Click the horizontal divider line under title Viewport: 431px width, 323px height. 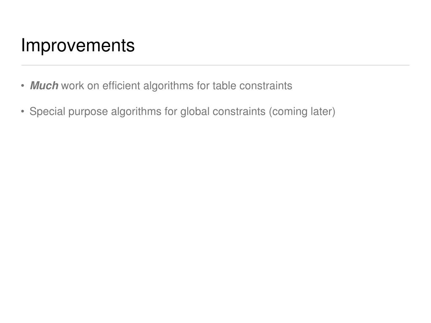[x=215, y=65]
